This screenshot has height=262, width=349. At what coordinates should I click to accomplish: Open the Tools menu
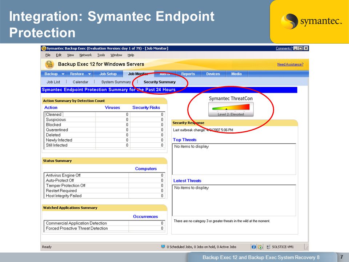pos(101,55)
